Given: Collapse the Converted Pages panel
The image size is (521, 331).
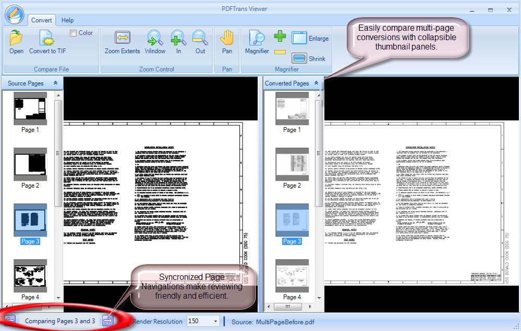Looking at the screenshot, I should [x=317, y=83].
